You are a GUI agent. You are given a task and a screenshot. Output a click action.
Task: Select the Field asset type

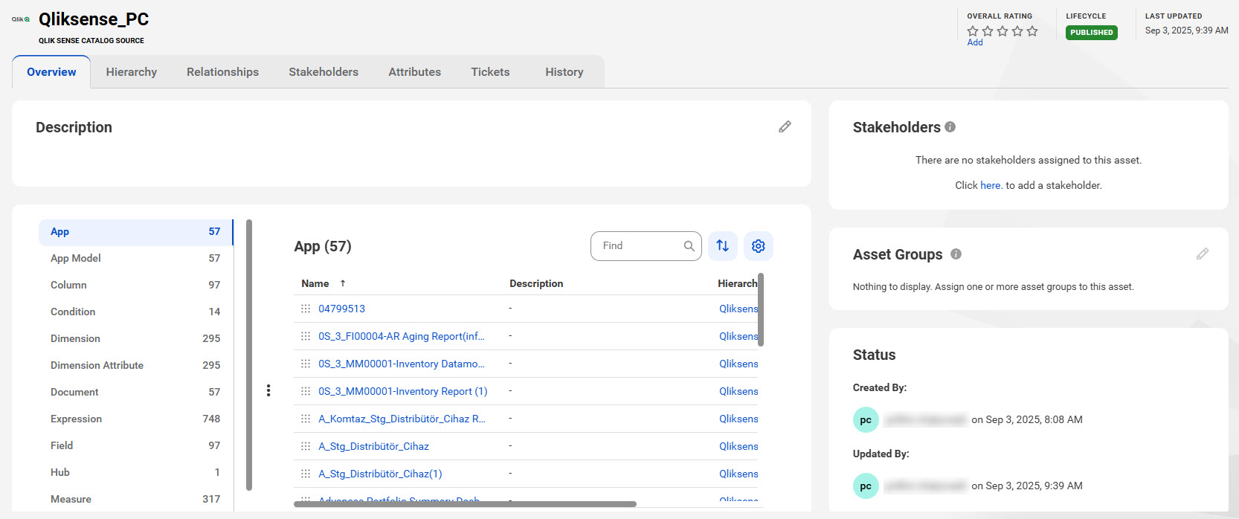[135, 445]
